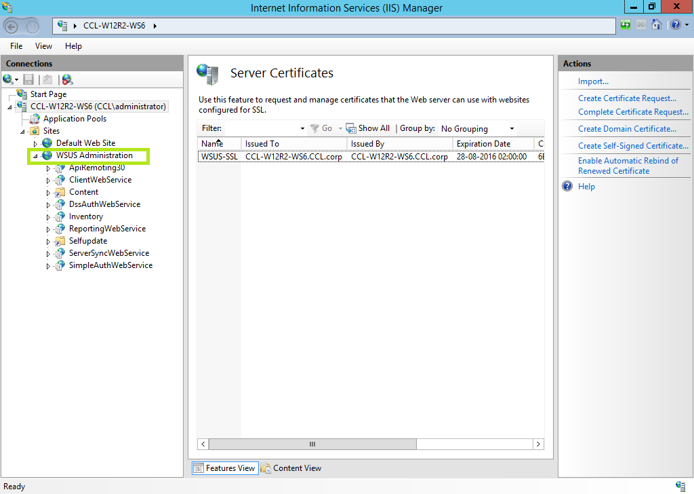The width and height of the screenshot is (694, 494).
Task: Sort by Expiration Date column header
Action: [483, 144]
